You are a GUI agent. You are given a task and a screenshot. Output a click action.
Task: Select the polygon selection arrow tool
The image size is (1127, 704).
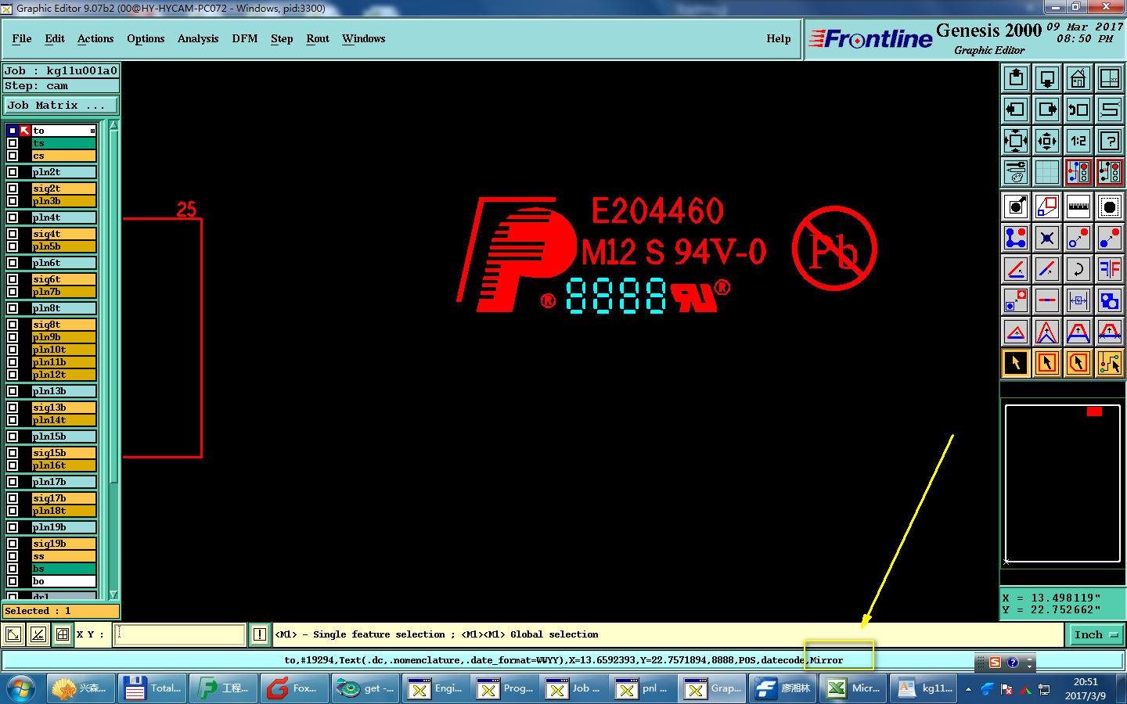click(x=1078, y=363)
